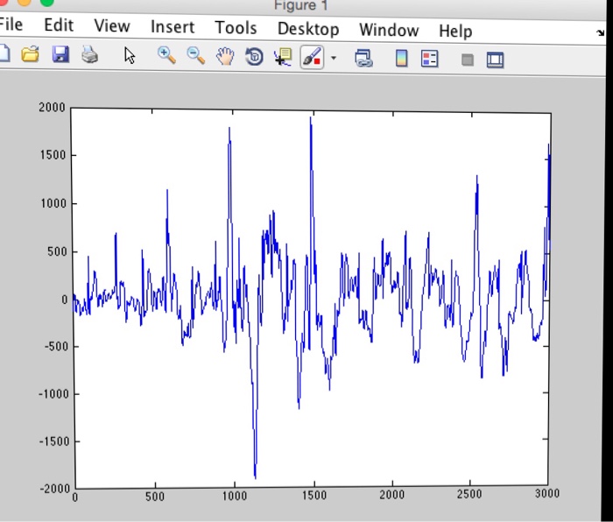Open the File menu
This screenshot has height=522, width=613.
[x=11, y=25]
